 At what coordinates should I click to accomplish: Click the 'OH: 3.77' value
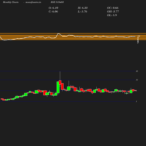tap(113, 12)
